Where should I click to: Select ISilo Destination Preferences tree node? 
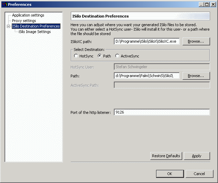(36, 26)
